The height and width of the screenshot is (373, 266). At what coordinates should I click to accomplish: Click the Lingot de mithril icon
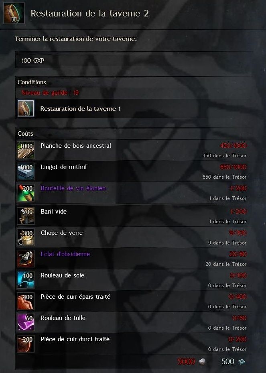pos(26,171)
